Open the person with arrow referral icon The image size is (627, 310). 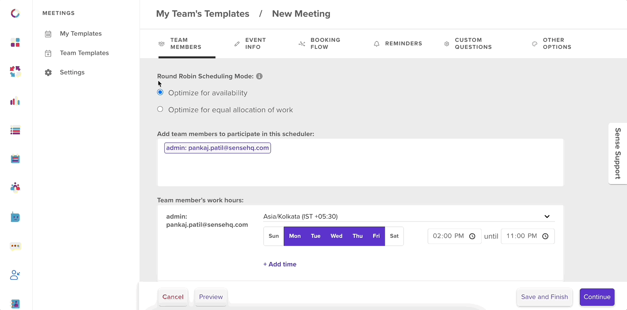coord(15,275)
